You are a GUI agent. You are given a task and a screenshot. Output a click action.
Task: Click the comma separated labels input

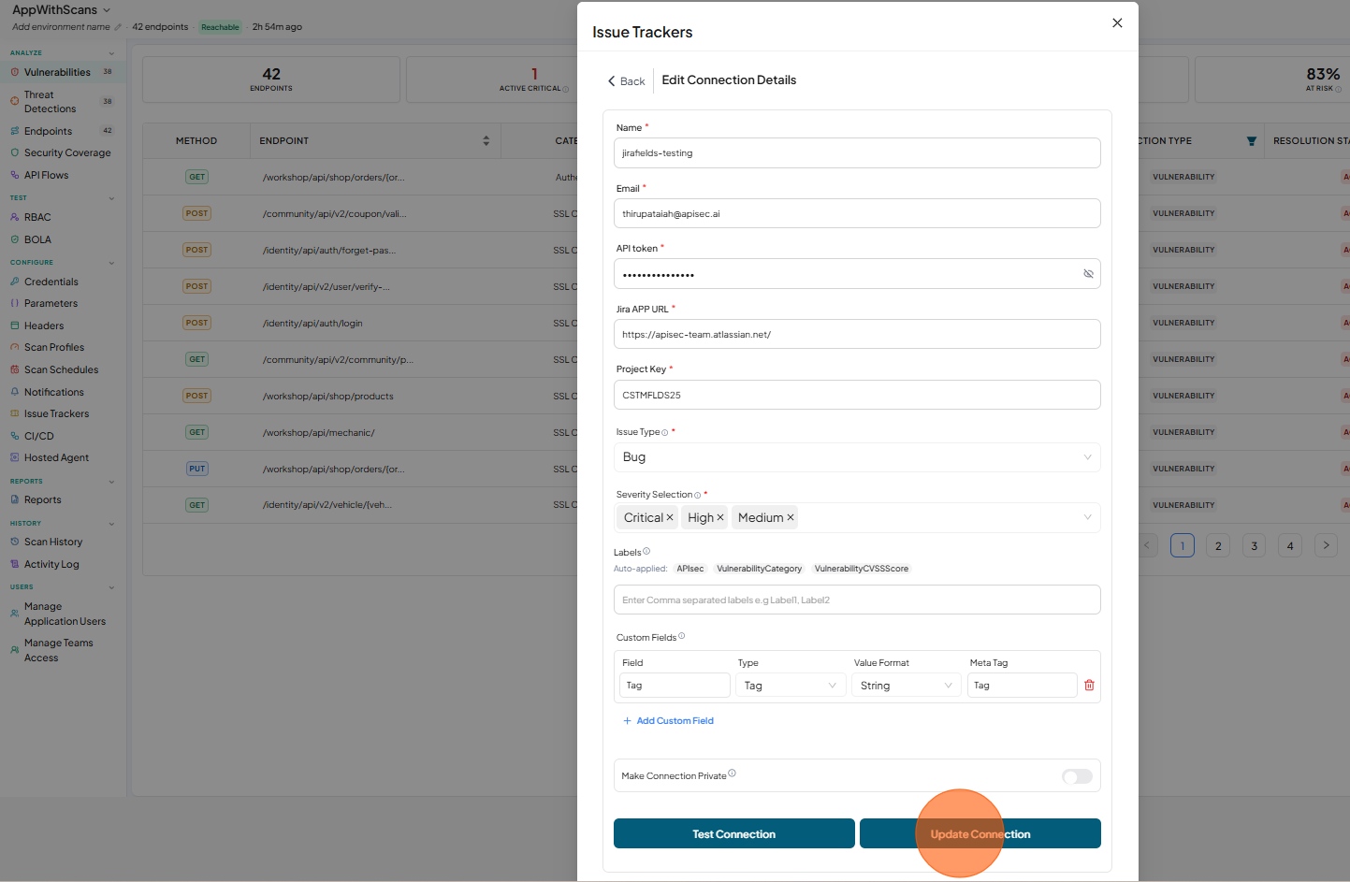pyautogui.click(x=857, y=600)
